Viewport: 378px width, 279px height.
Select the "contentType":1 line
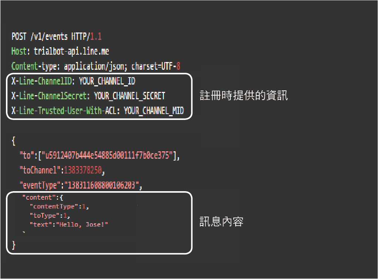(x=59, y=207)
